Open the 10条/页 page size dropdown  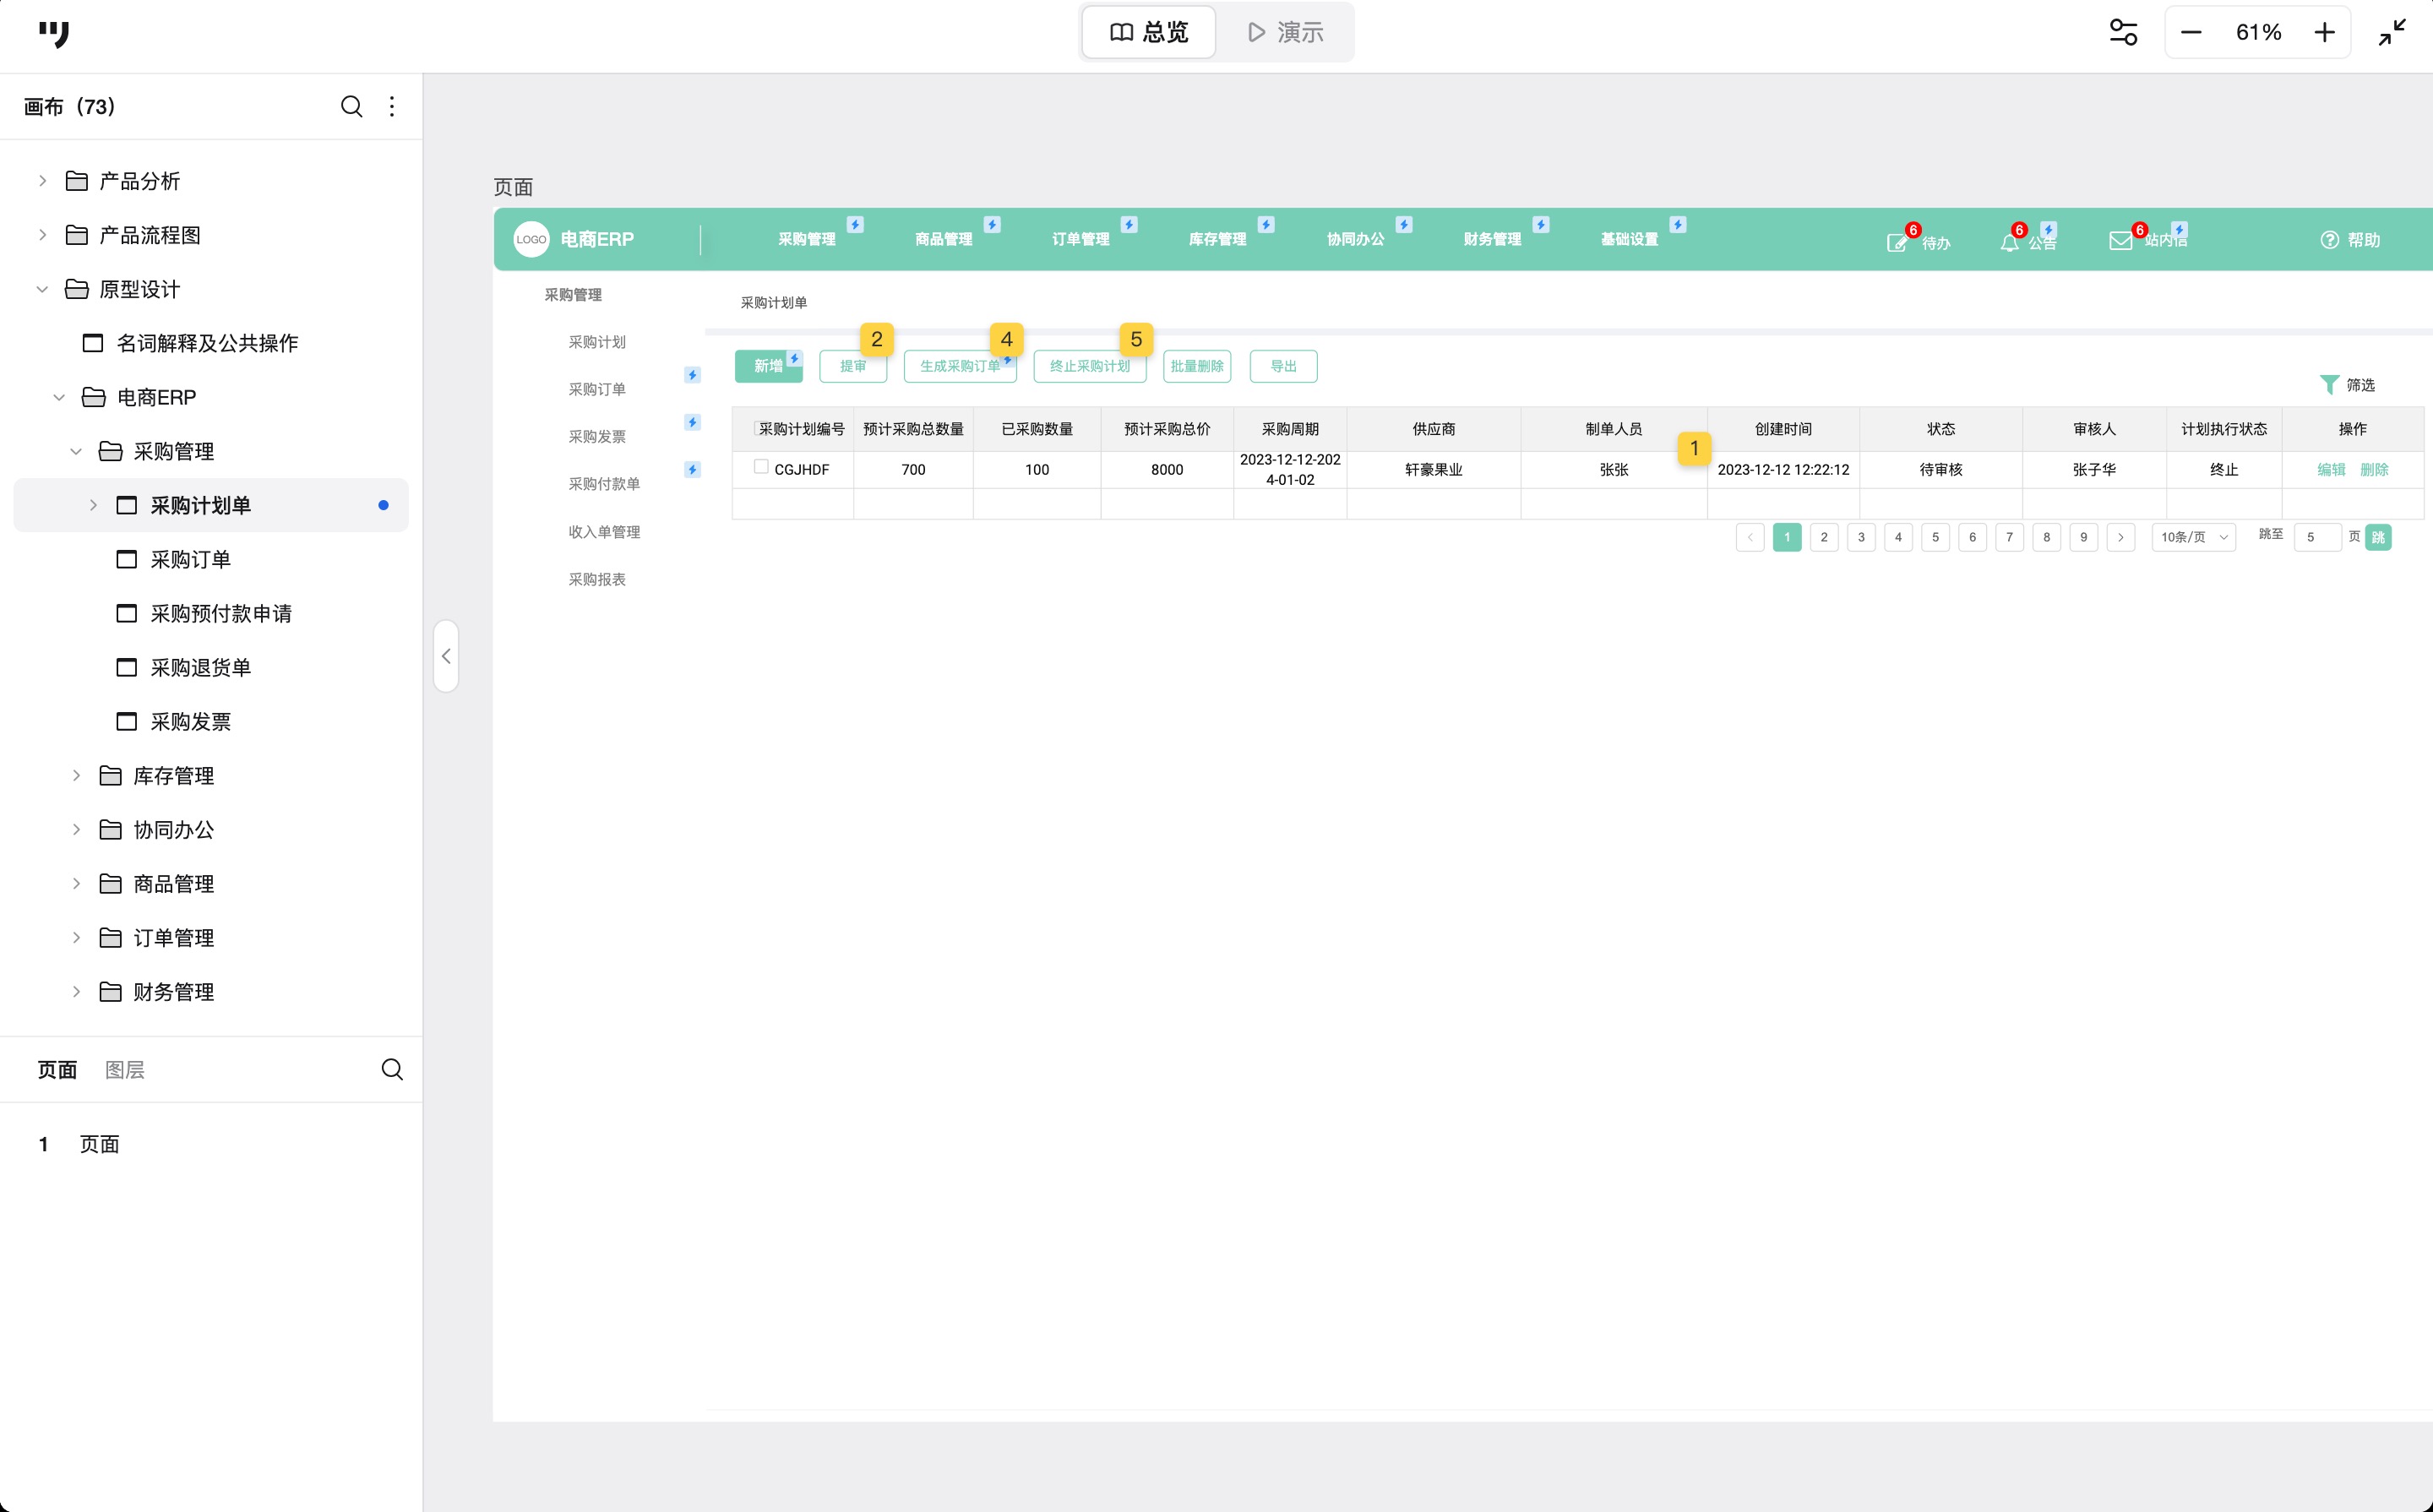click(2193, 537)
